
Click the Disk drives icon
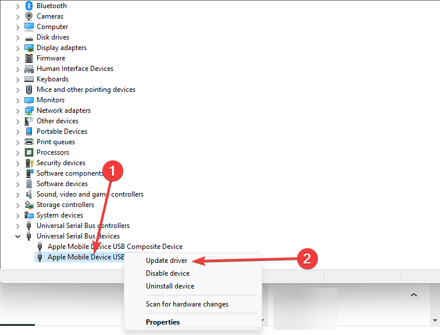[x=29, y=38]
